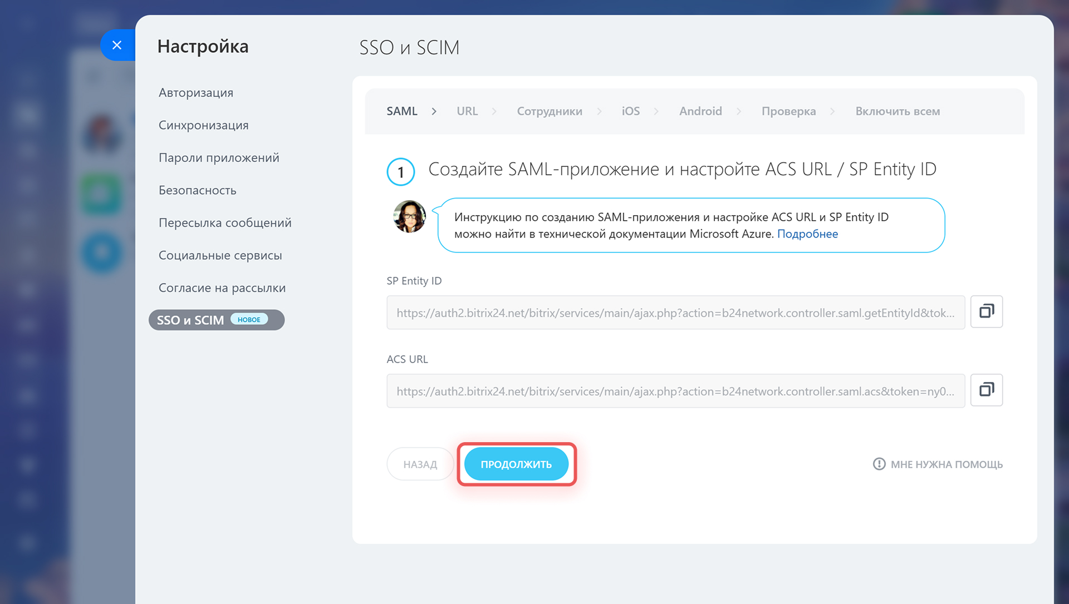Jump to the Включить всем step
1069x604 pixels.
coord(898,111)
